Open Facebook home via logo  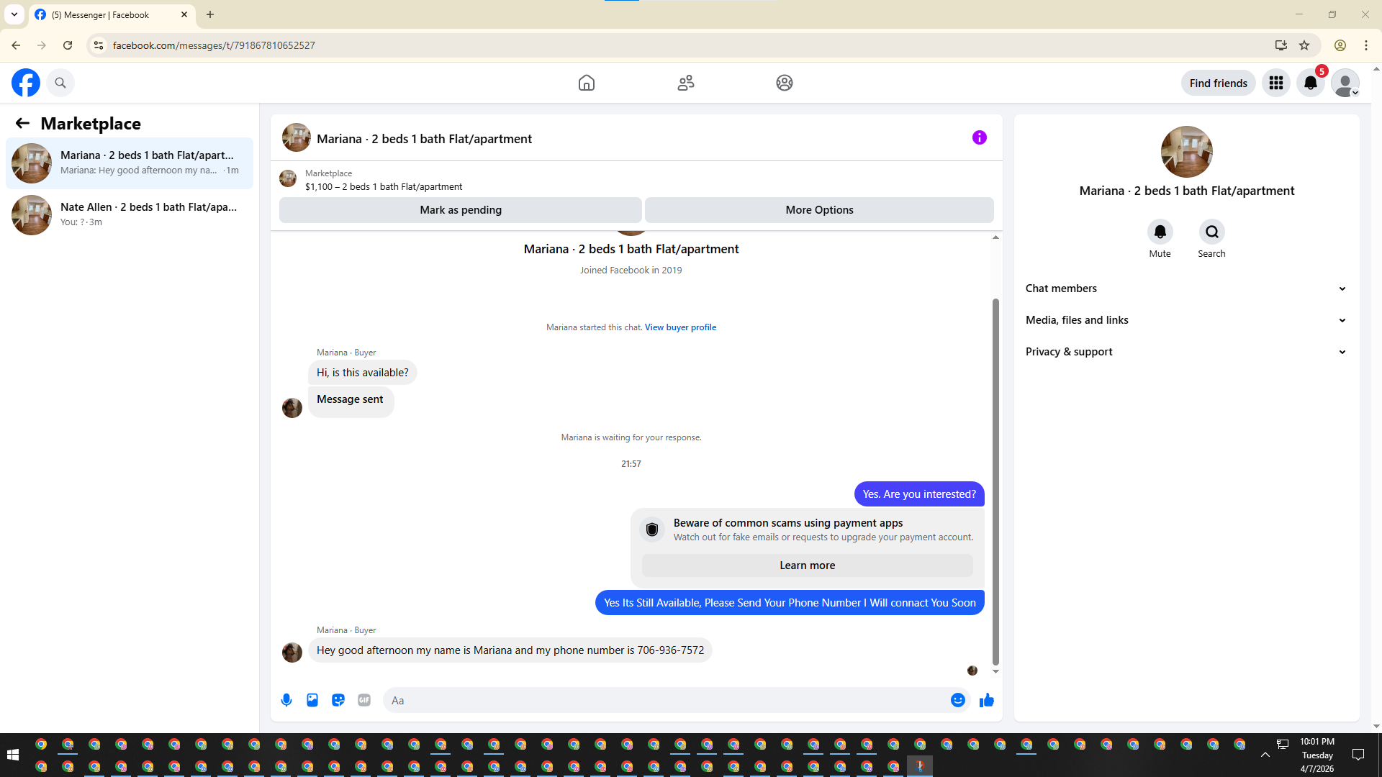coord(26,83)
